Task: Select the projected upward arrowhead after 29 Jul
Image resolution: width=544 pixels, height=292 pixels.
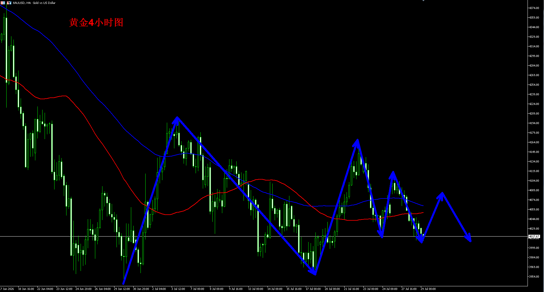Action: [x=442, y=195]
